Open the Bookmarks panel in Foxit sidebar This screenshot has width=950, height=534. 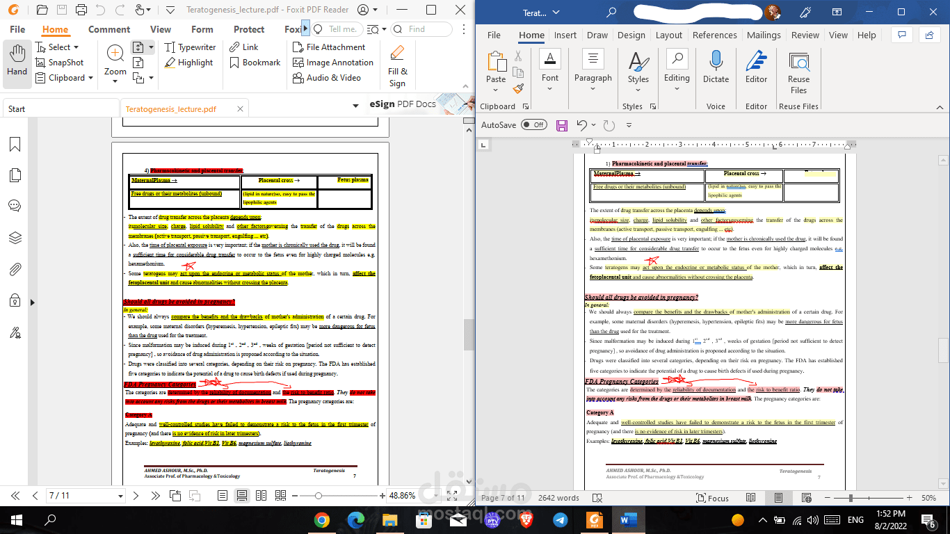coord(15,144)
